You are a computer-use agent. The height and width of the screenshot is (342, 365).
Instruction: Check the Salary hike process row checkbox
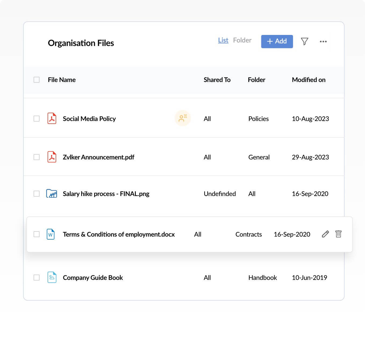tap(37, 194)
